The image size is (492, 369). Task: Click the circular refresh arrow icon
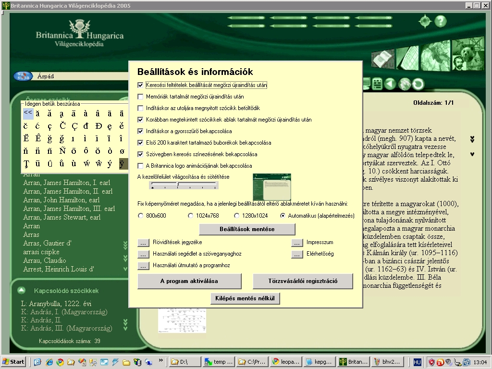point(418,84)
